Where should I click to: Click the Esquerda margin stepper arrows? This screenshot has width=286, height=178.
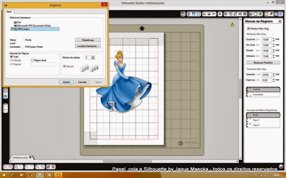pos(273,40)
